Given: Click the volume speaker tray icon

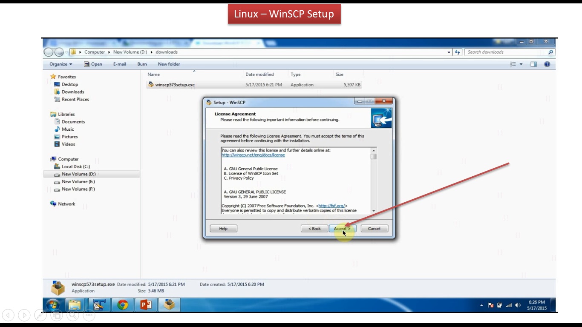Looking at the screenshot, I should (x=518, y=305).
